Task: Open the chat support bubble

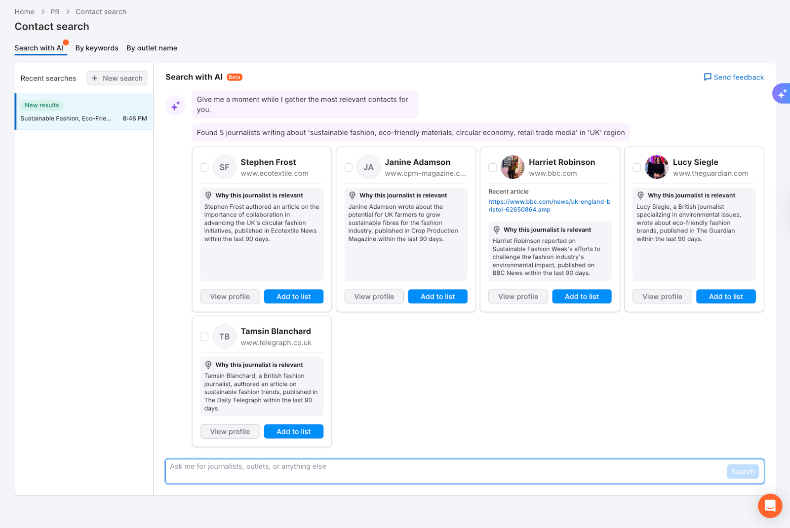Action: [x=769, y=505]
